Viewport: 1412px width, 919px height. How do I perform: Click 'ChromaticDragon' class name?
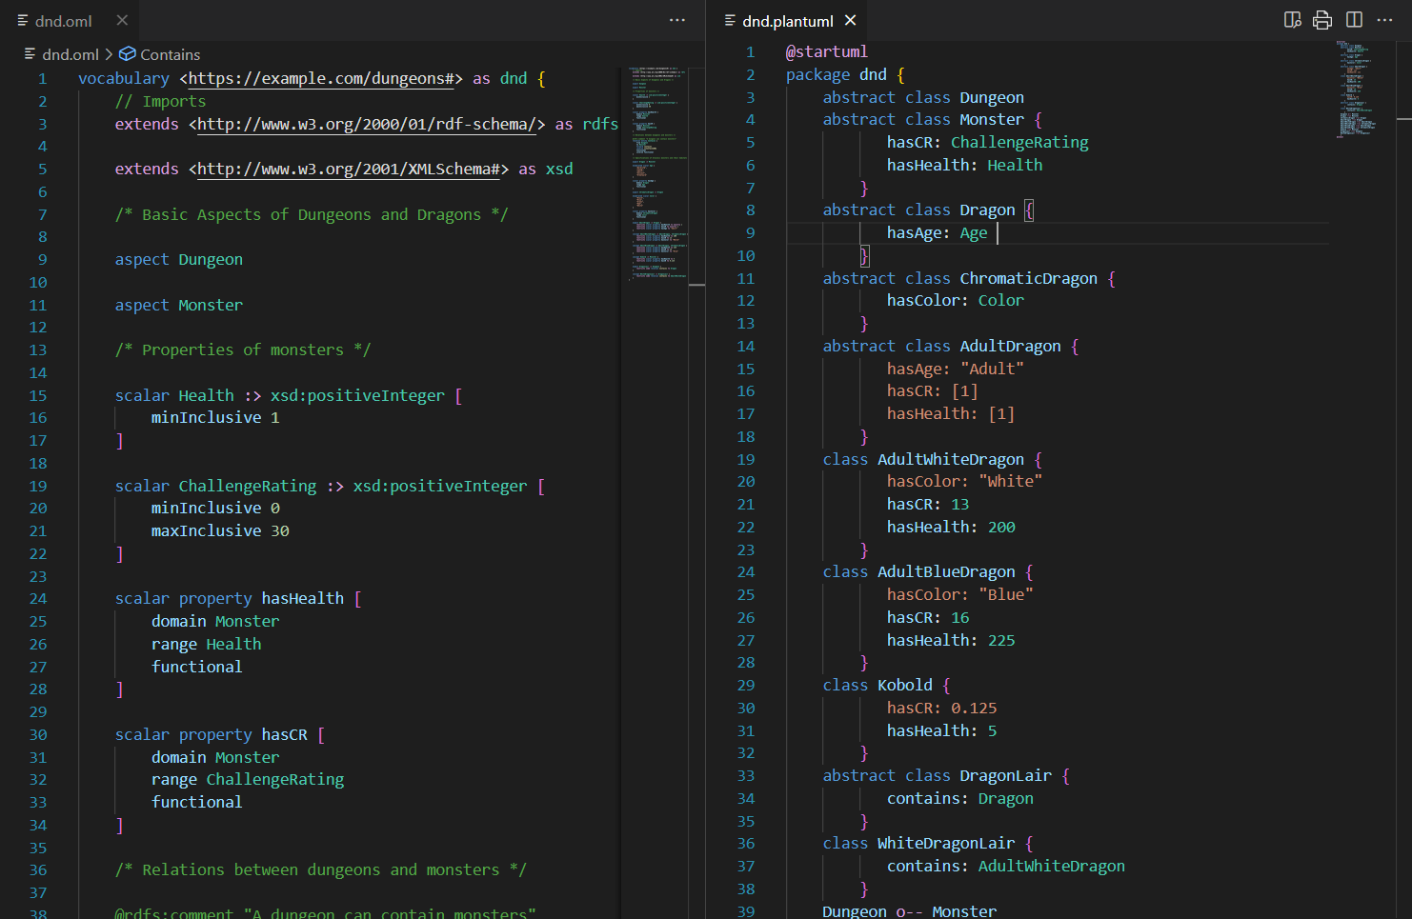tap(1029, 278)
